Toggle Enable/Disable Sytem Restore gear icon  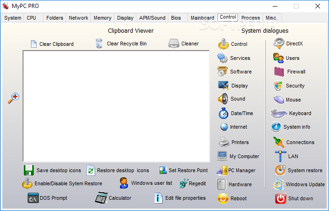tap(27, 183)
